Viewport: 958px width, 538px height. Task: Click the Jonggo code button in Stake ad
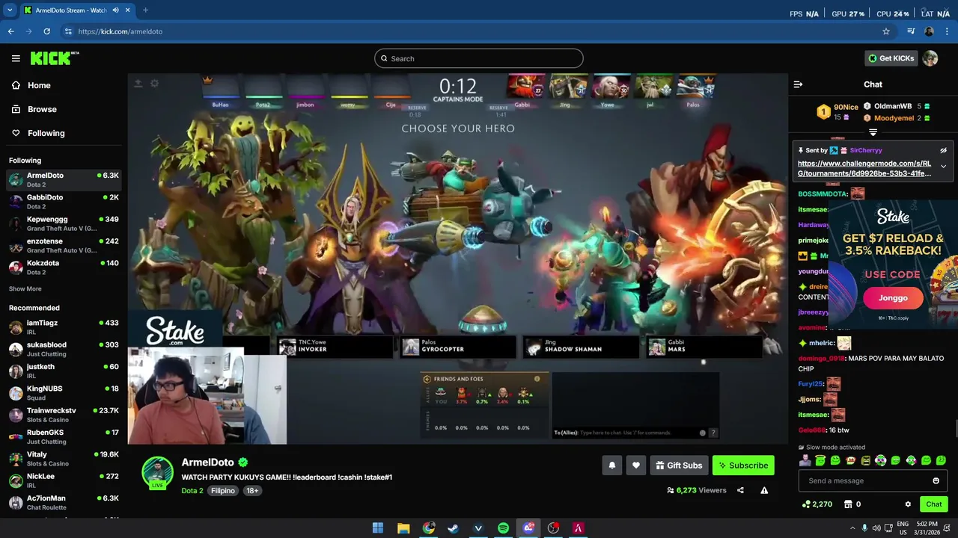(893, 297)
